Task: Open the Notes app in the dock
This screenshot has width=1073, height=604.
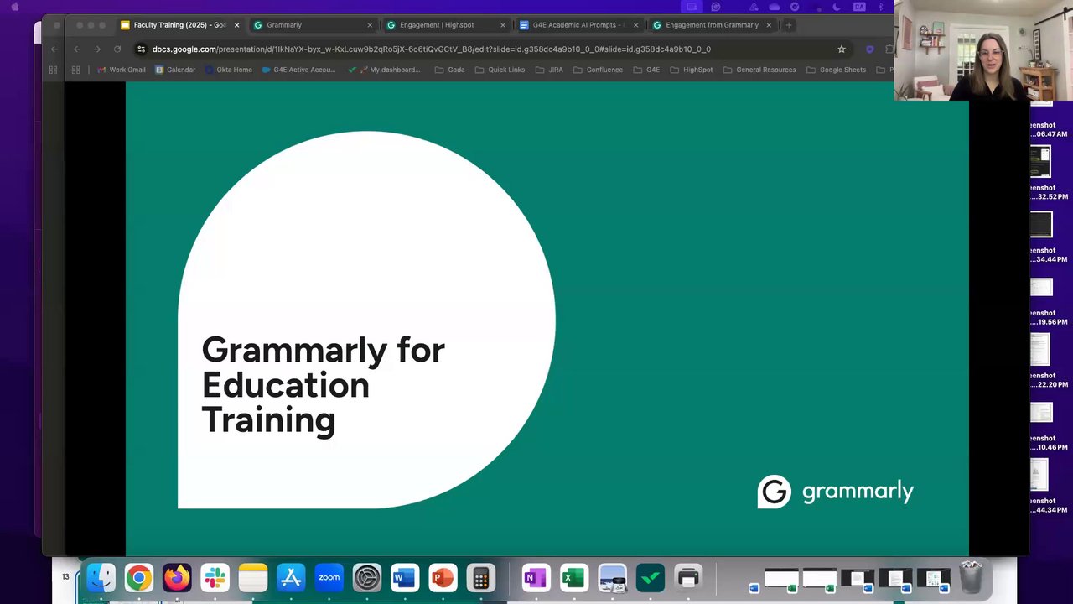Action: [253, 578]
